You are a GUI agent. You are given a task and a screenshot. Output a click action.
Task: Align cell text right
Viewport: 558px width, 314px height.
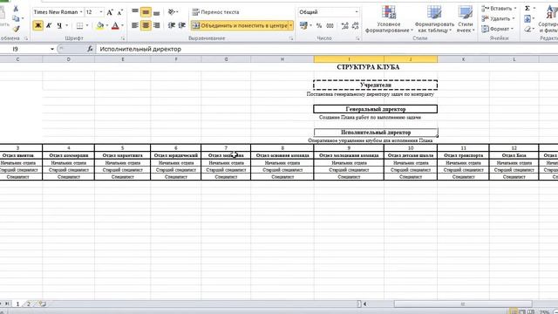tap(156, 25)
